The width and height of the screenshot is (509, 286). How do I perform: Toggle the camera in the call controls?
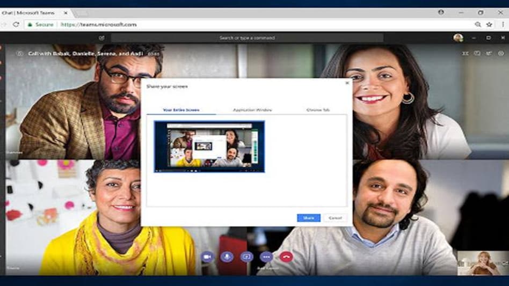coord(207,257)
